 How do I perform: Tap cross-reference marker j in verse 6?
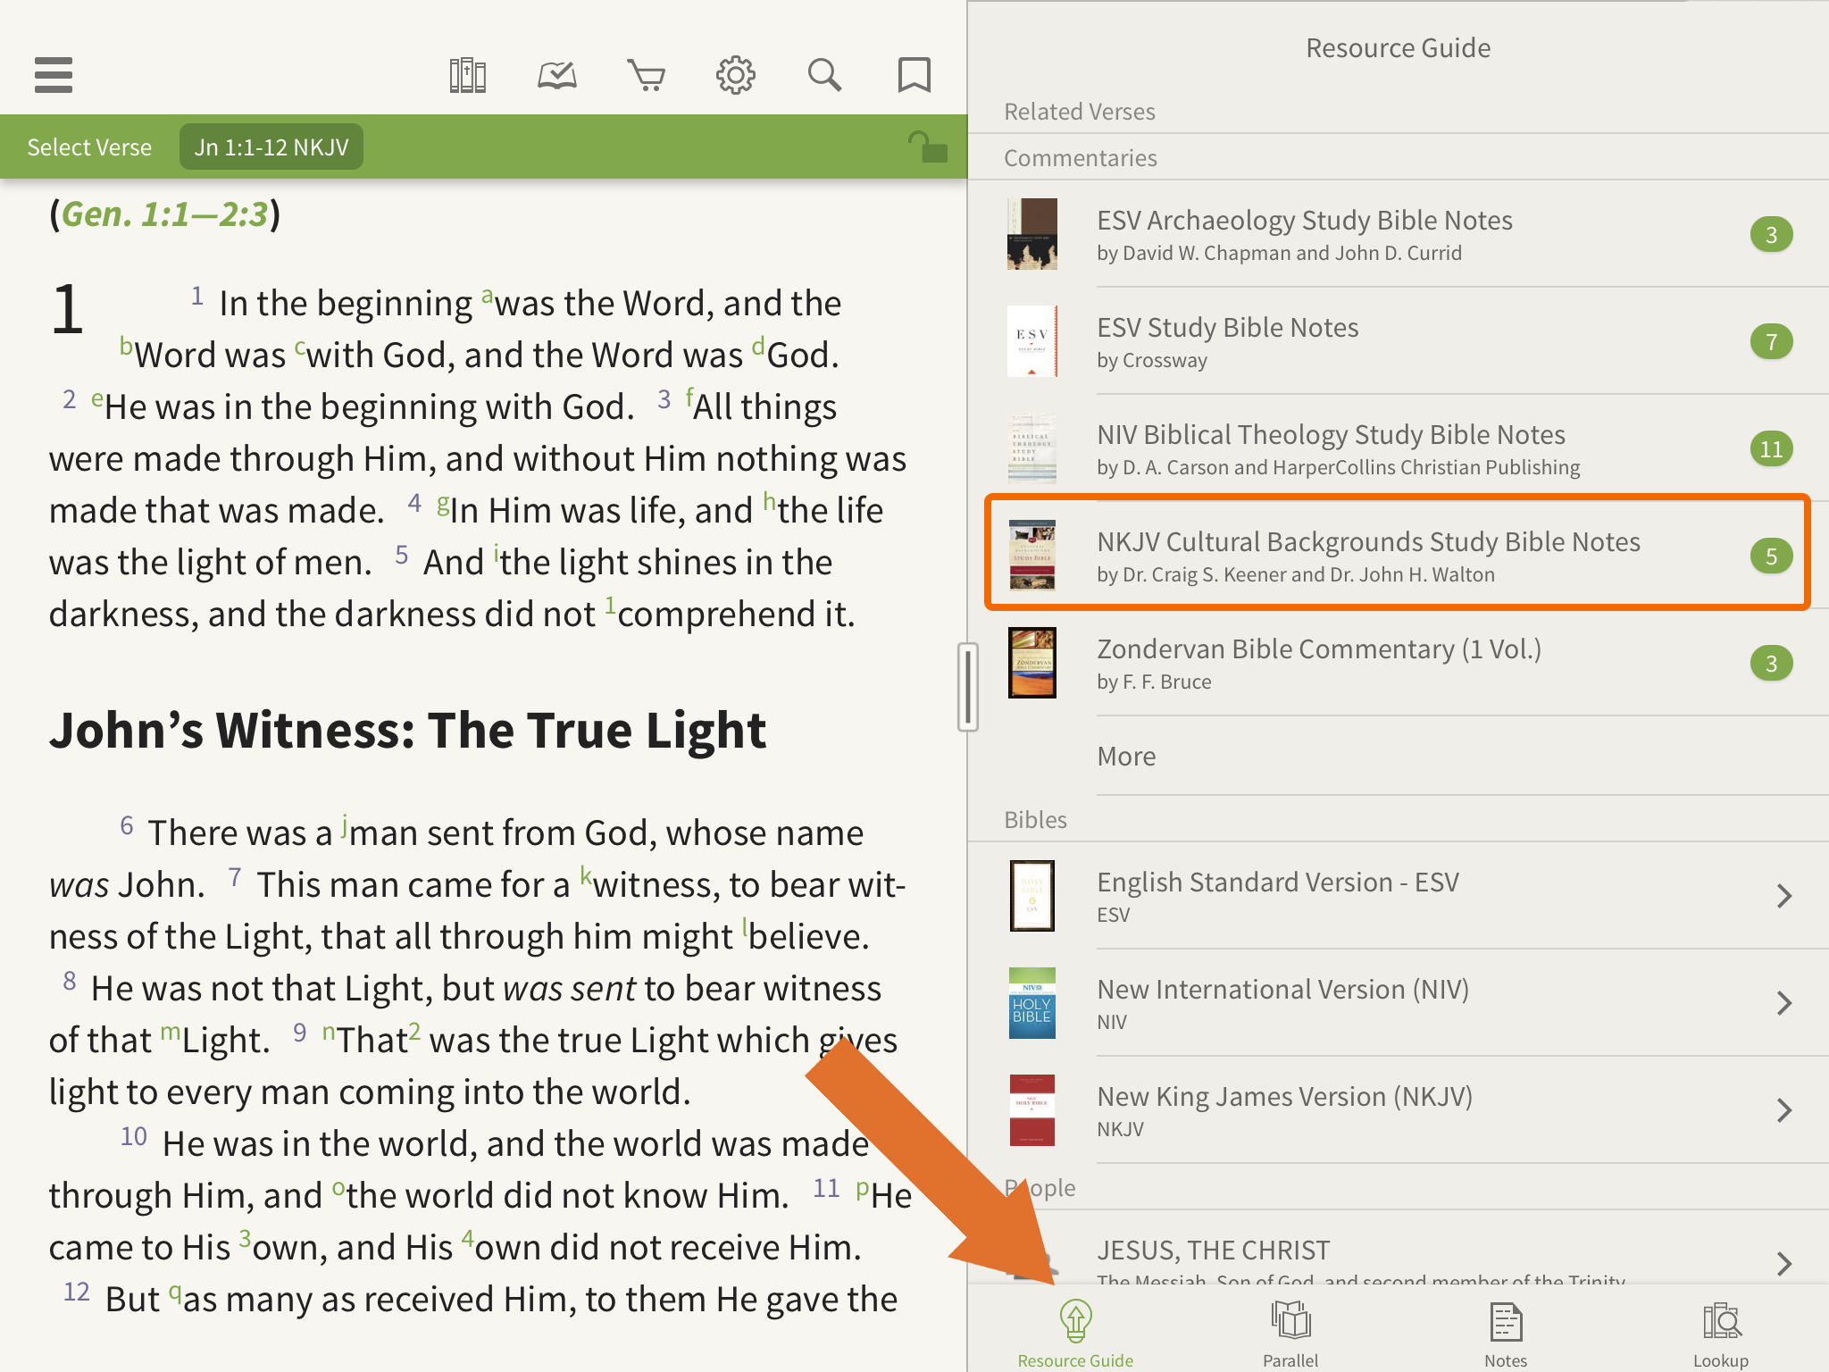(343, 826)
